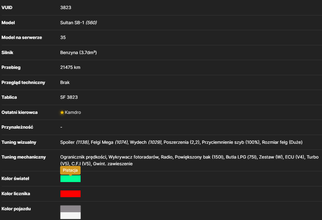Click the red Kolor licznika swatch

point(71,194)
